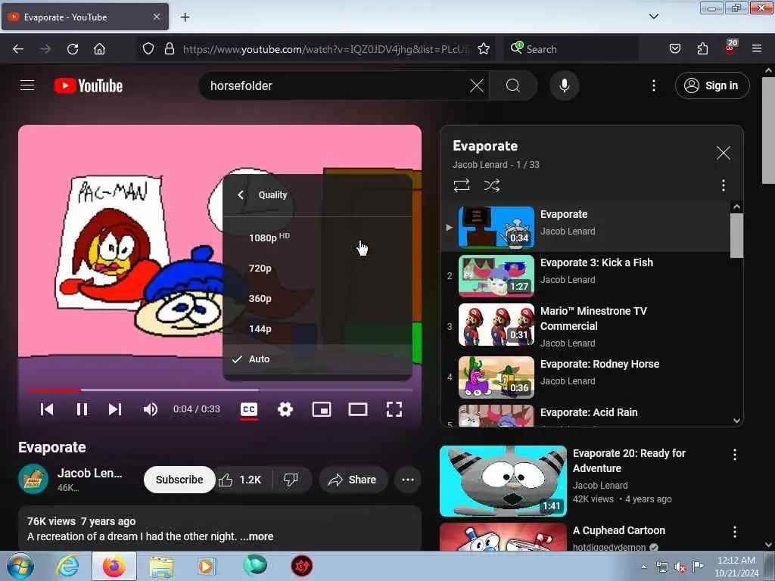Go to YouTube home via logo
This screenshot has width=775, height=581.
[89, 86]
